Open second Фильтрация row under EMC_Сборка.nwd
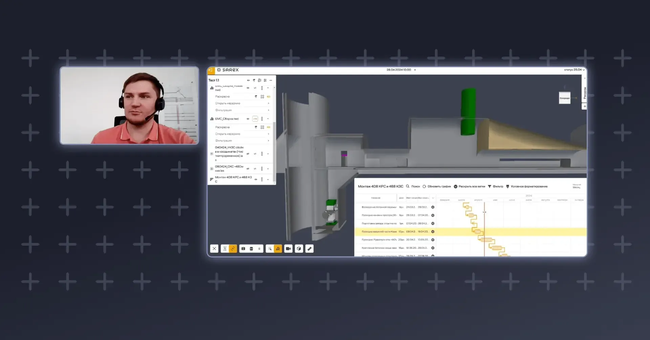The height and width of the screenshot is (340, 650). 242,140
